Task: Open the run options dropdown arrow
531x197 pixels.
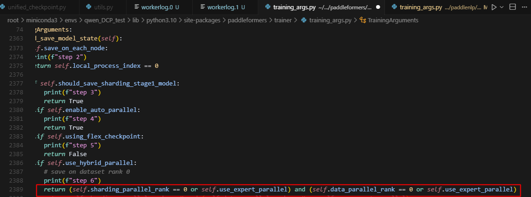Action: (x=502, y=7)
